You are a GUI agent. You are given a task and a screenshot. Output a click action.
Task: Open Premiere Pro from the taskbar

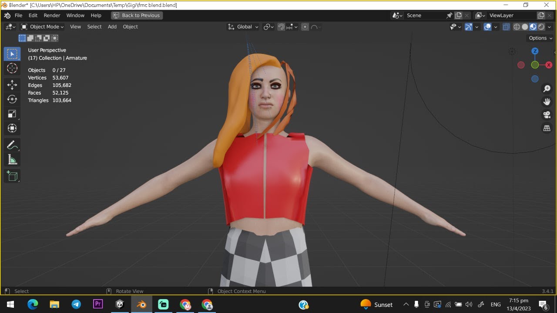[x=98, y=304]
